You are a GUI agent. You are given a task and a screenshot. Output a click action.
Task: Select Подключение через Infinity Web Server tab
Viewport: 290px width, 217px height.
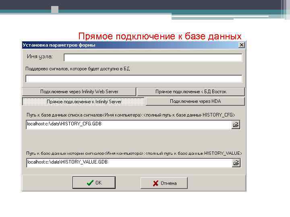(79, 92)
